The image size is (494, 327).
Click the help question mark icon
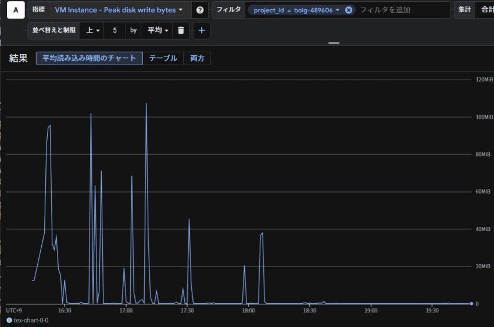coord(200,10)
